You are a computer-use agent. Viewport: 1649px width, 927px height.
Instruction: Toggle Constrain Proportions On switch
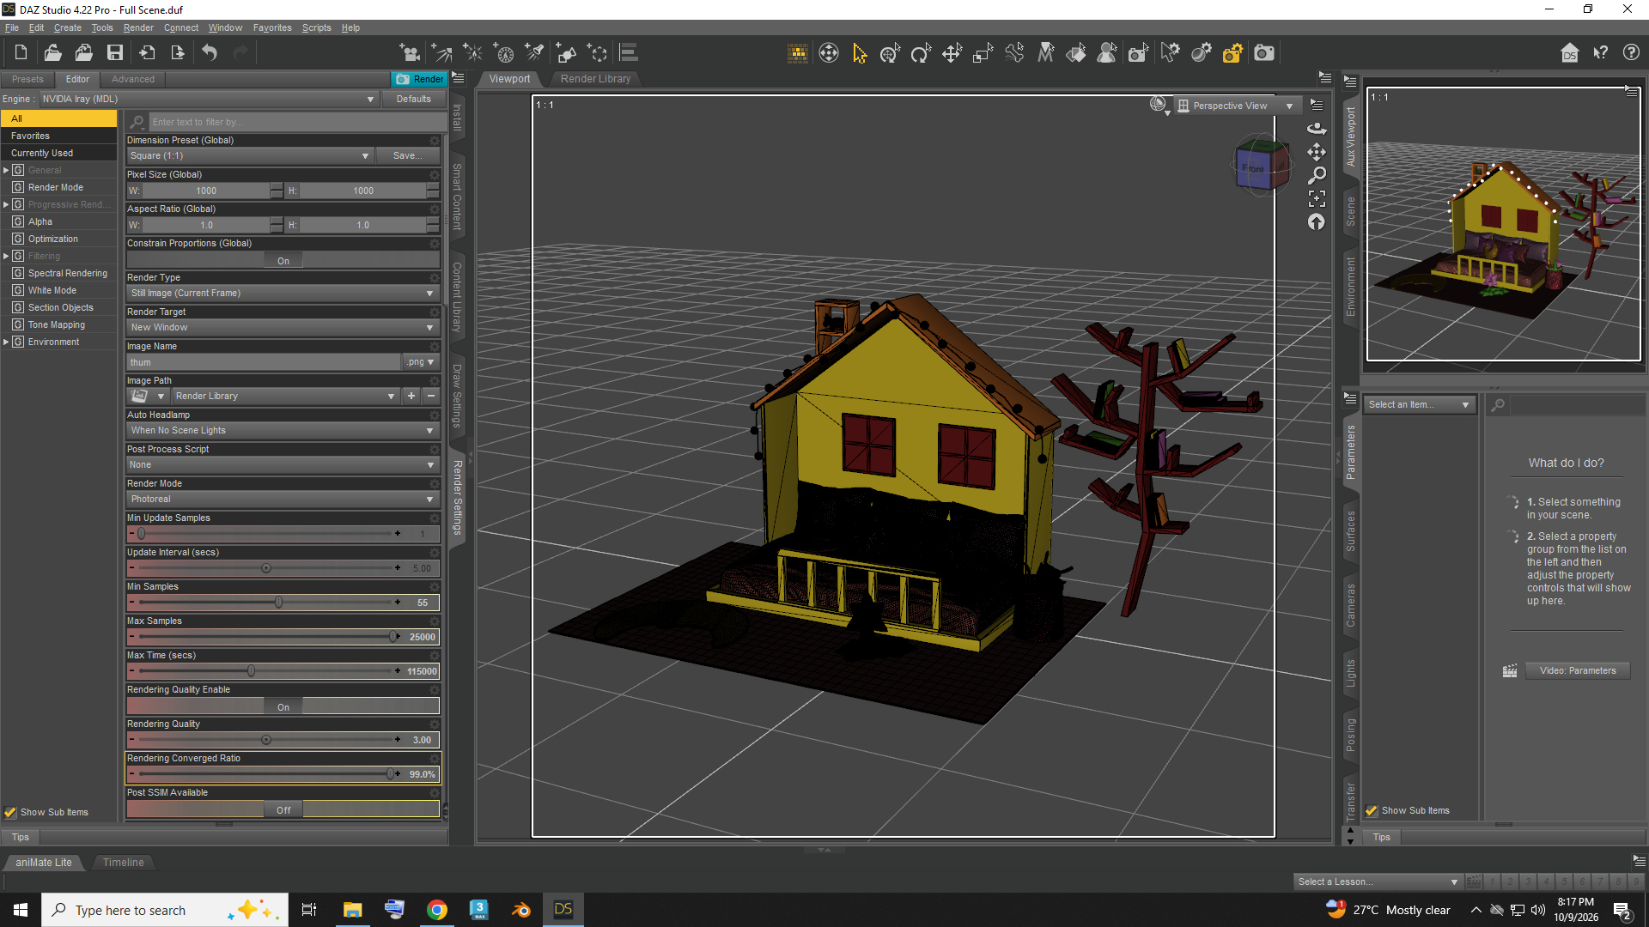[x=283, y=261]
